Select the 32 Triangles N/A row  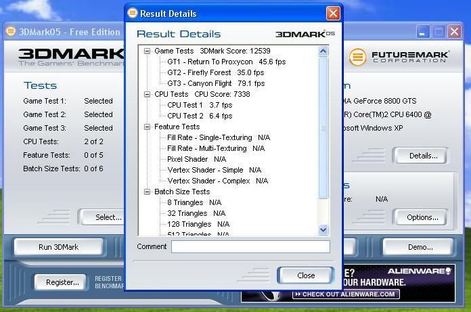click(196, 213)
